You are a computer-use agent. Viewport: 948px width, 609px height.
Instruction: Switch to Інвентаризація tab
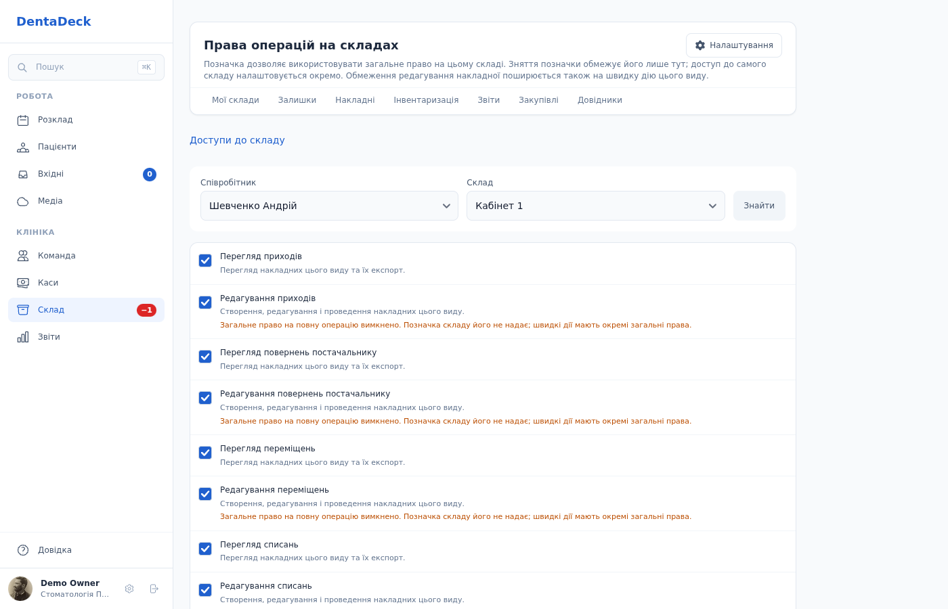[426, 100]
